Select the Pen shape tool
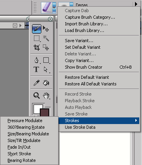Image resolution: width=142 pixels, height=165 pixels. click(37, 60)
